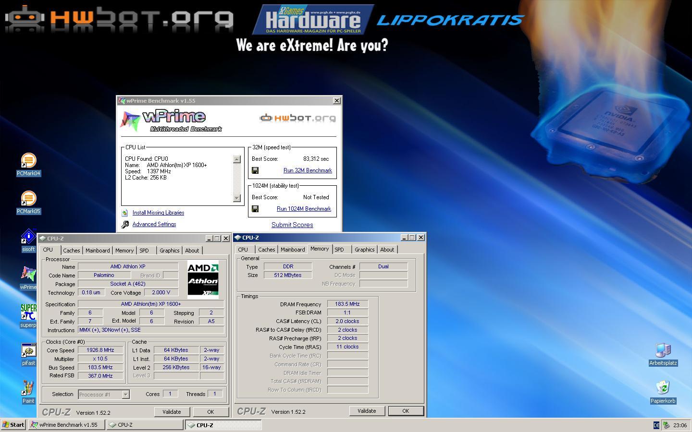Screen dimensions: 692x432
Task: Click the left CPU-Z window title bar icon
Action: [43, 239]
